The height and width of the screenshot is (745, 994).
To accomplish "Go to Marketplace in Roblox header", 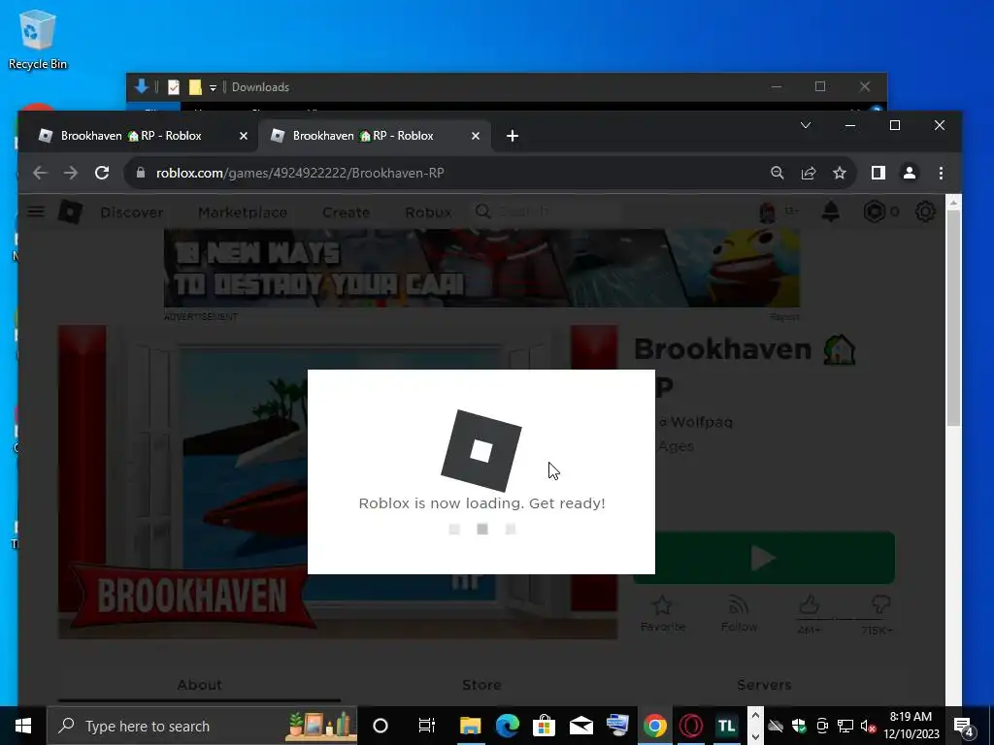I will coord(243,212).
